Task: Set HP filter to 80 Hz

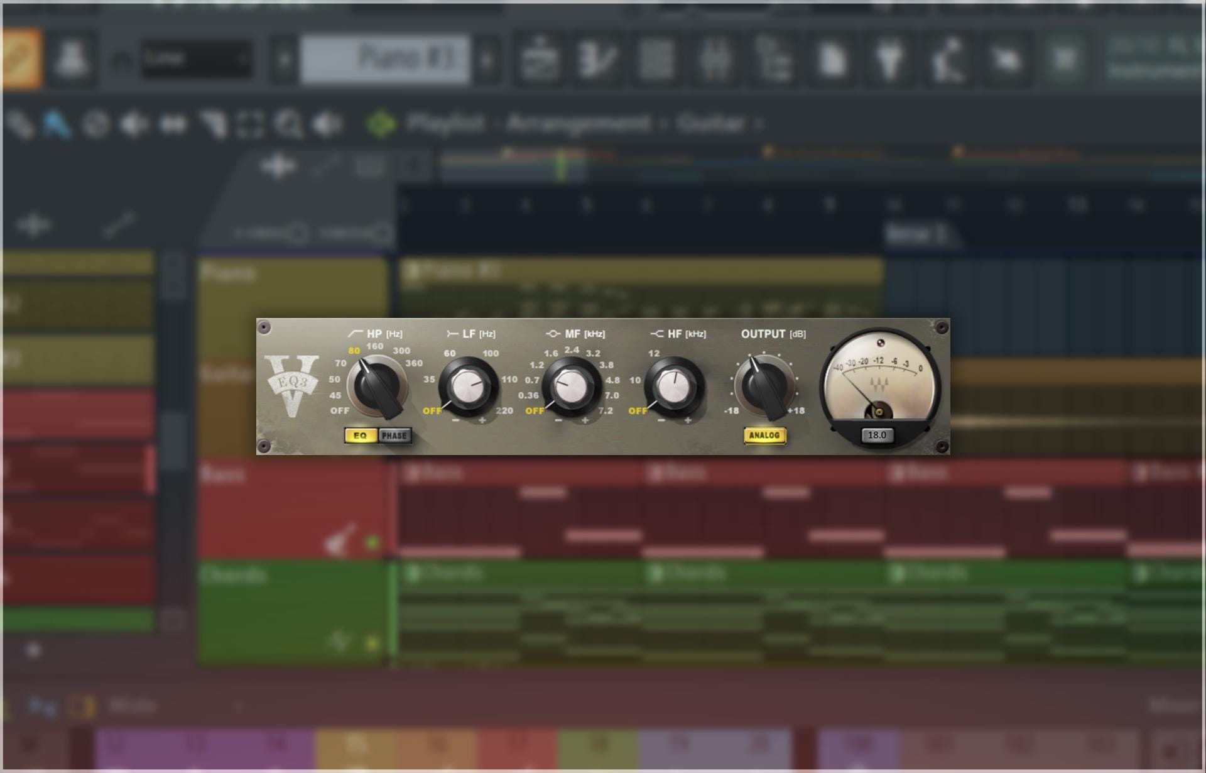Action: pos(354,351)
